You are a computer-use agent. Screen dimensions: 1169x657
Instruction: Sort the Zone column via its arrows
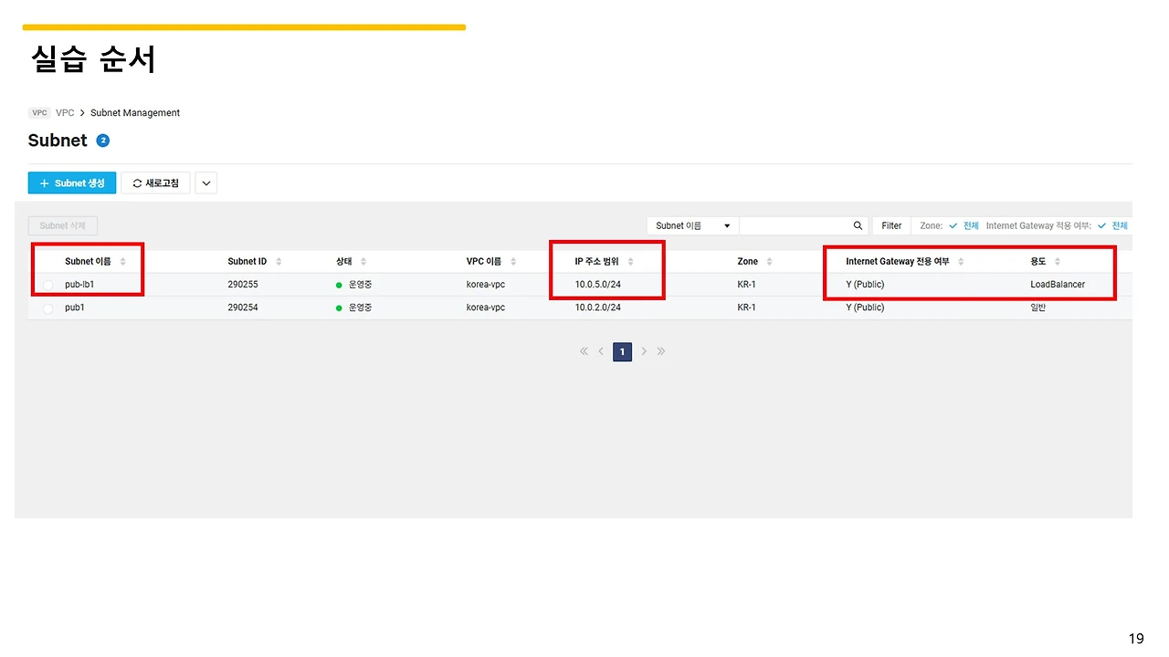[769, 262]
